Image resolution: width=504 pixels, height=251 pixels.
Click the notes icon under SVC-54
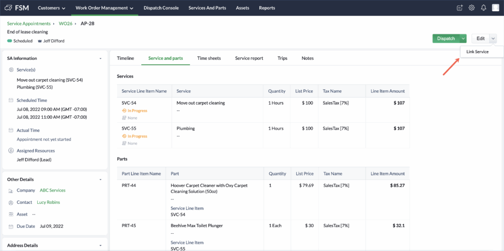(124, 118)
